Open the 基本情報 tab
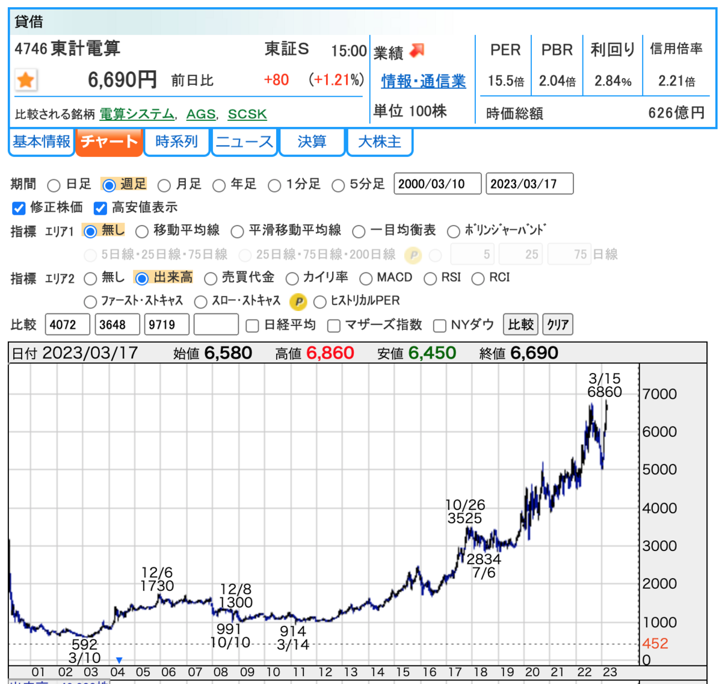Image resolution: width=722 pixels, height=684 pixels. click(42, 142)
